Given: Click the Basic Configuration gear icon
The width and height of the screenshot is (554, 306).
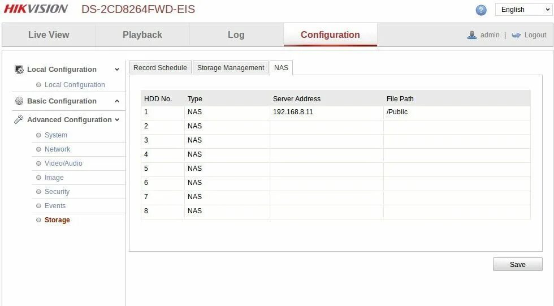Looking at the screenshot, I should [x=19, y=101].
